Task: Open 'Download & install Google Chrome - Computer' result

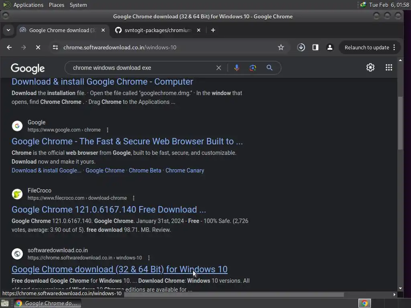Action: point(102,82)
